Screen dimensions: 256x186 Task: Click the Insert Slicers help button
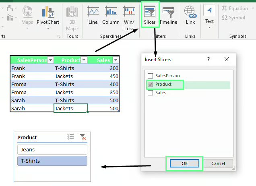point(209,59)
